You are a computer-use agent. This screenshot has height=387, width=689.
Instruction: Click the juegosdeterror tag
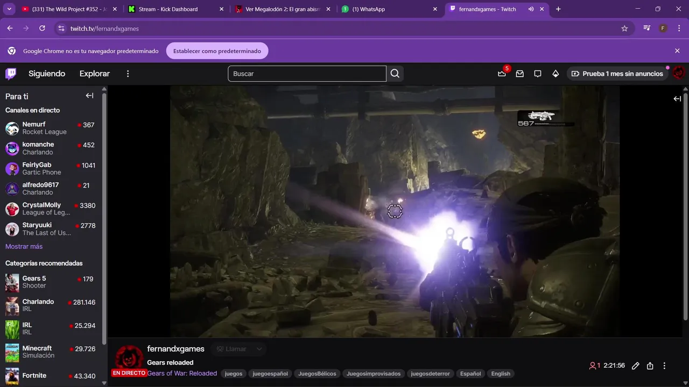click(430, 374)
